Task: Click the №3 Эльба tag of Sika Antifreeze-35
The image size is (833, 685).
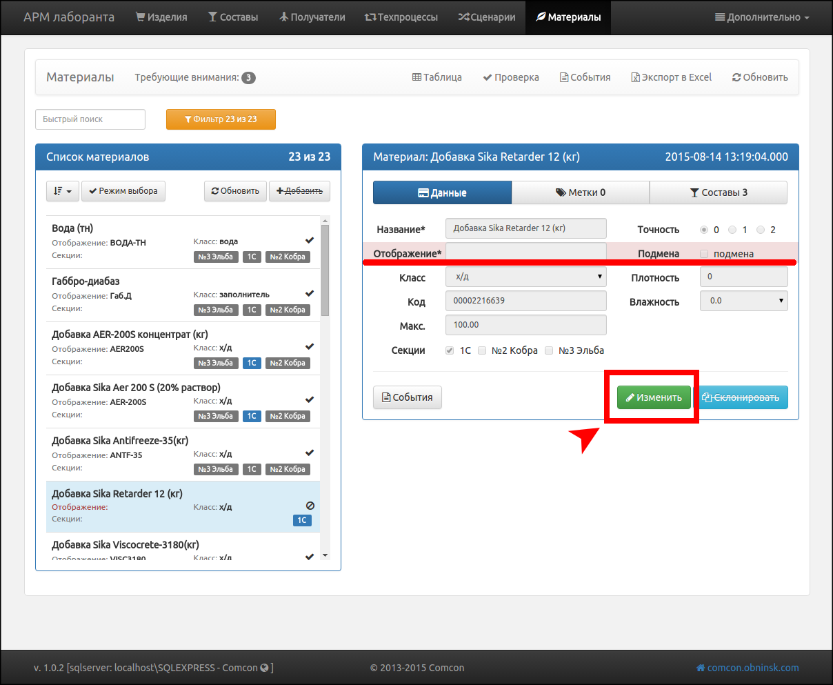Action: pos(216,469)
